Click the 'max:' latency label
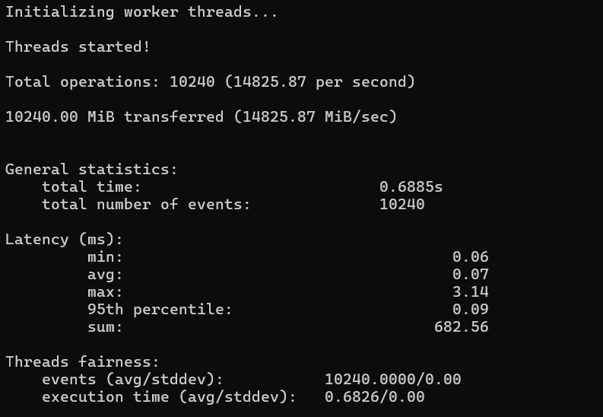 105,292
